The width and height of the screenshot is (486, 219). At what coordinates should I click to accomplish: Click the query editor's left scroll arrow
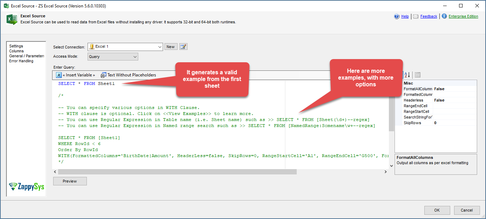[x=55, y=172]
